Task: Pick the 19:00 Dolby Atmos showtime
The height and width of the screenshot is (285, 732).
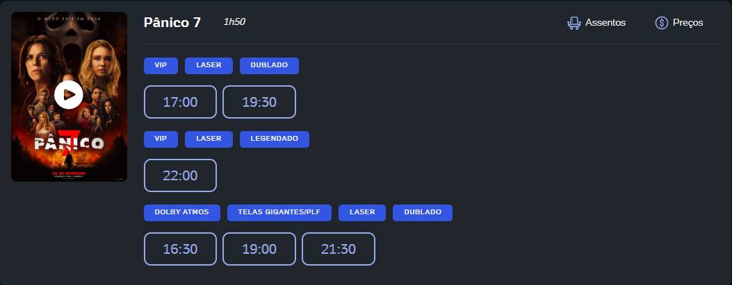Action: point(259,249)
